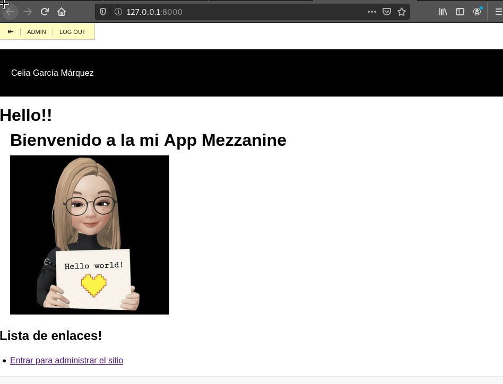The image size is (503, 384).
Task: Open the tracking protection shield panel
Action: (x=103, y=12)
